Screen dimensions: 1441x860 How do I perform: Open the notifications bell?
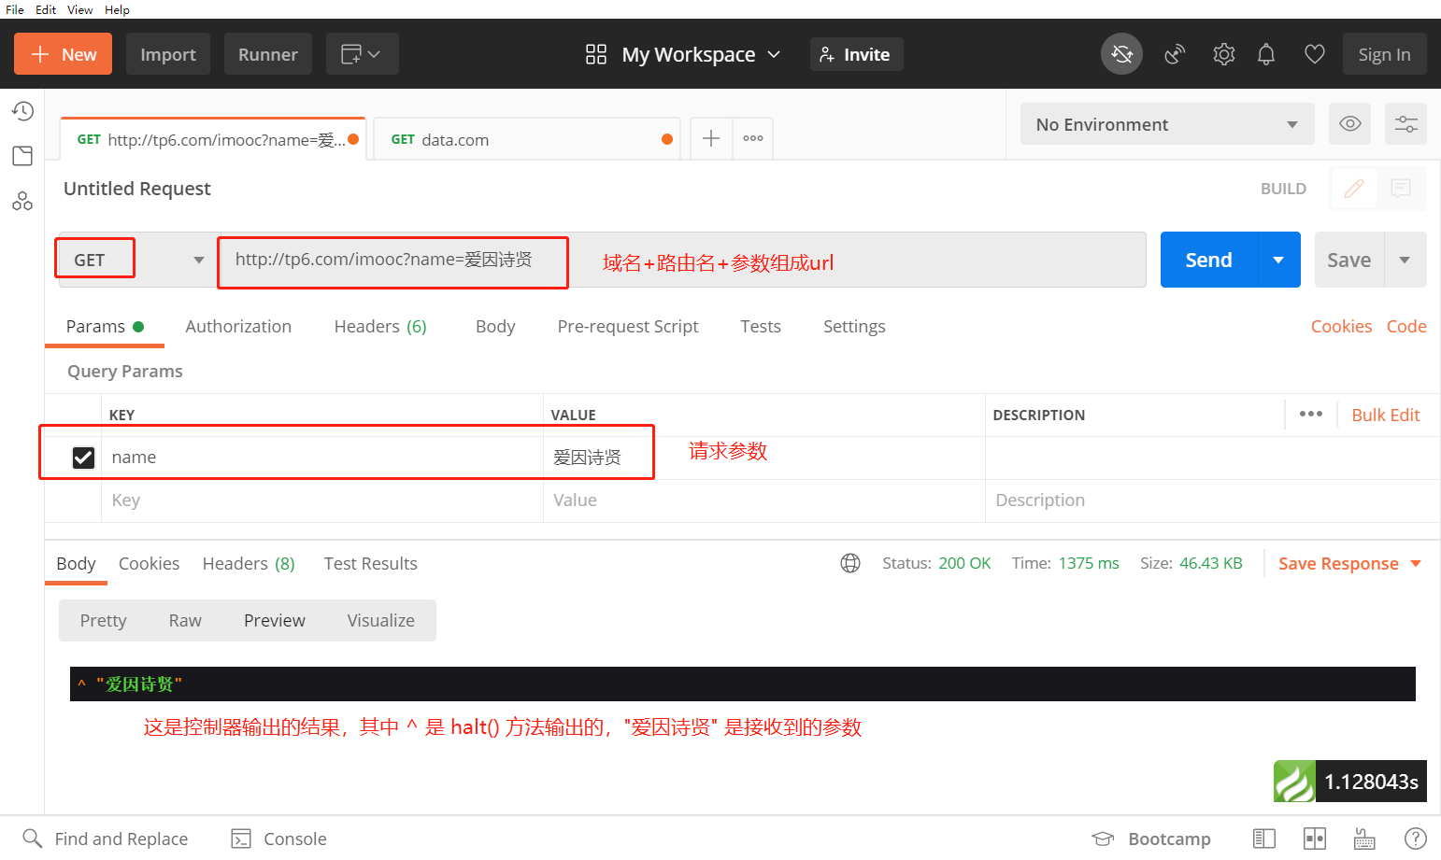point(1266,54)
